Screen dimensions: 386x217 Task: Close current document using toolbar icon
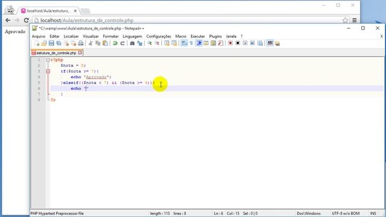(66, 43)
